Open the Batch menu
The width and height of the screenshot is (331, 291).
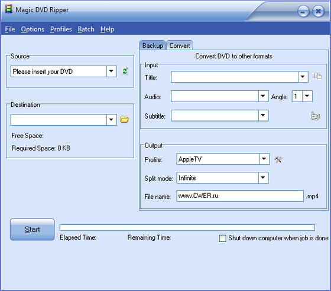pyautogui.click(x=86, y=29)
